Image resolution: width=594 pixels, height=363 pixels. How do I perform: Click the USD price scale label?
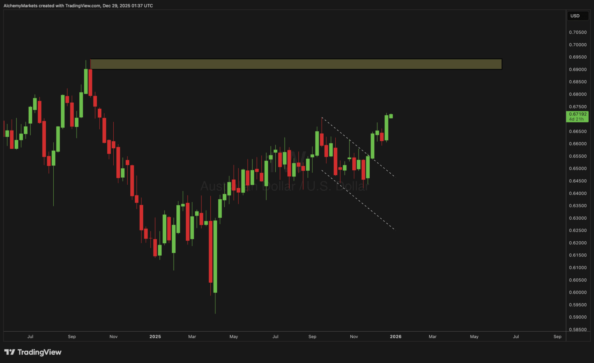pos(577,16)
